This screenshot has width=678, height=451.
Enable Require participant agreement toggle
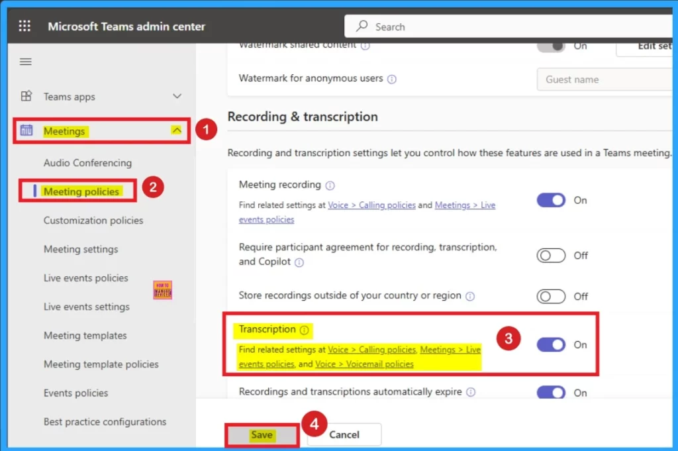coord(551,256)
